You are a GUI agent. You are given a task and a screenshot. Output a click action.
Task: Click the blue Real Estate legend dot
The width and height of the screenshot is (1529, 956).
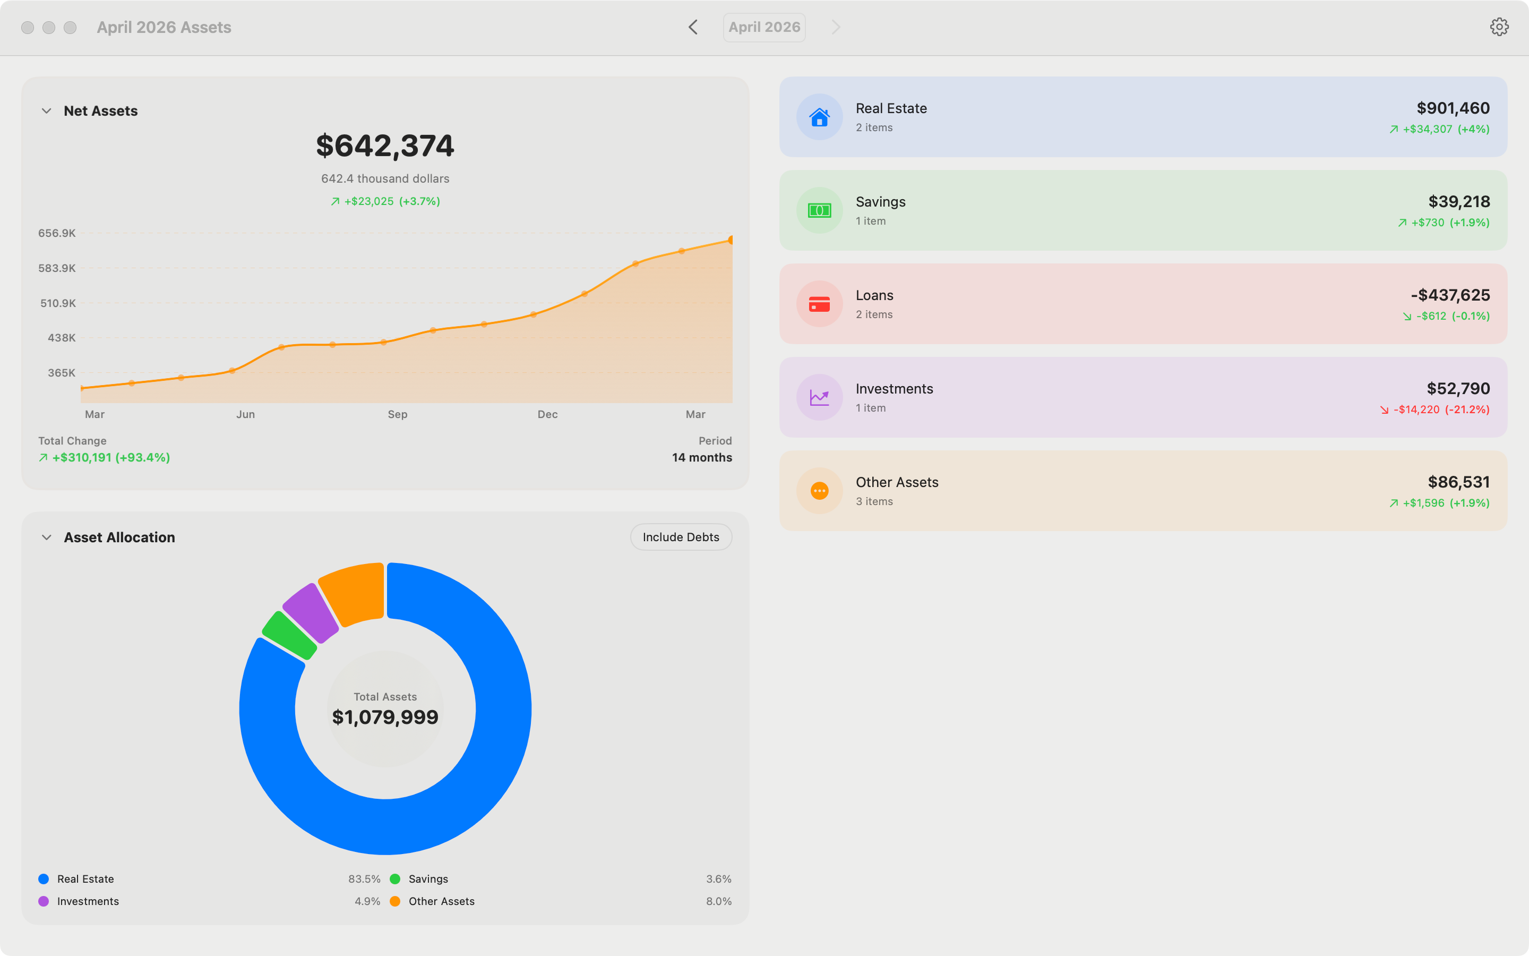tap(44, 879)
